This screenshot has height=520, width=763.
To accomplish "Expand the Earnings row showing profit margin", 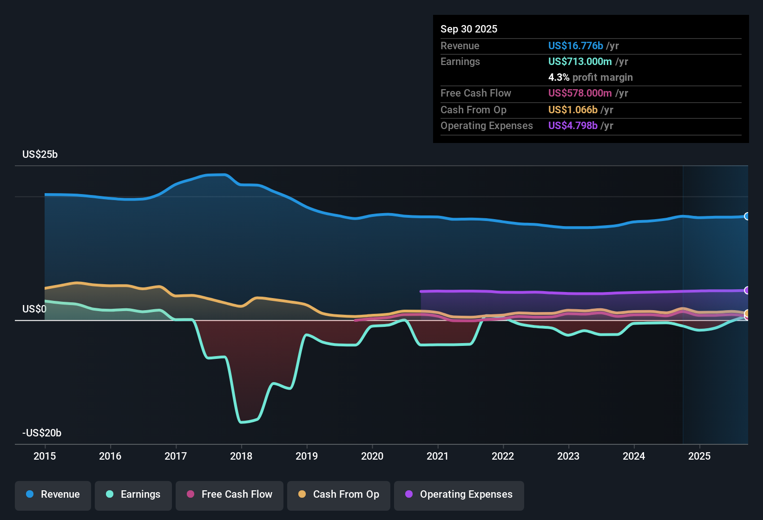I will 590,61.
